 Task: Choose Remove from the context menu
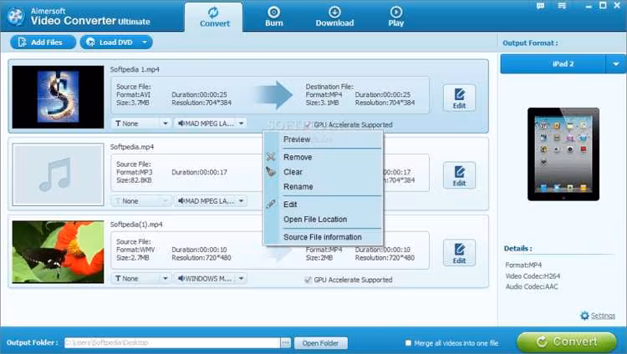pyautogui.click(x=323, y=157)
